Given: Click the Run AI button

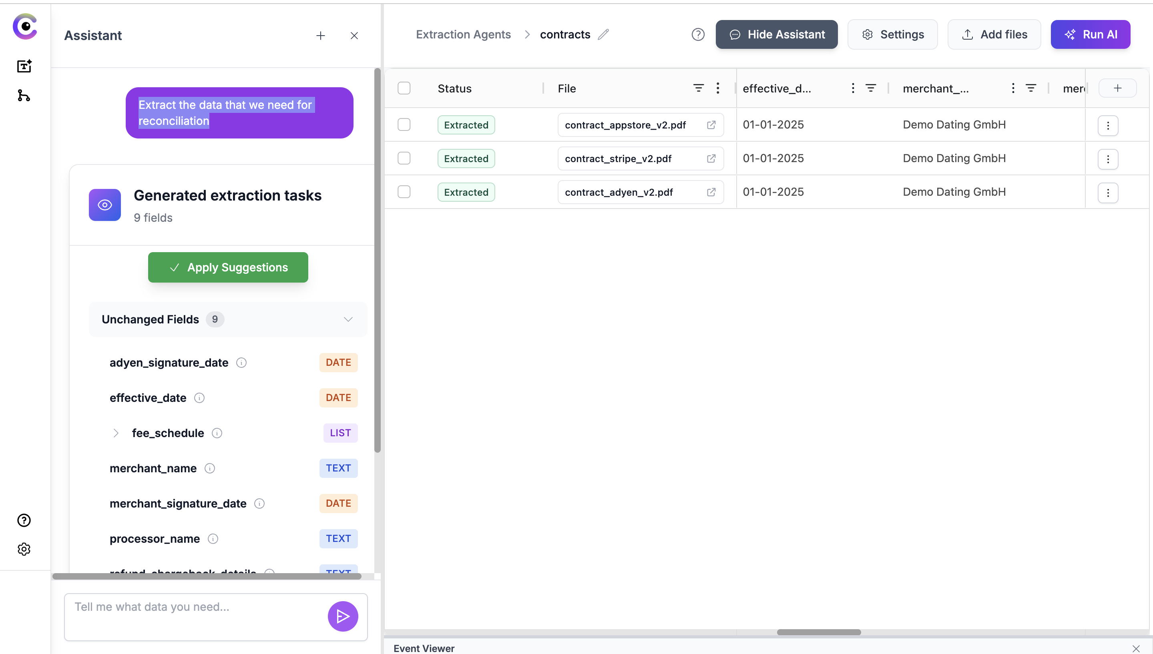Looking at the screenshot, I should click(x=1090, y=34).
